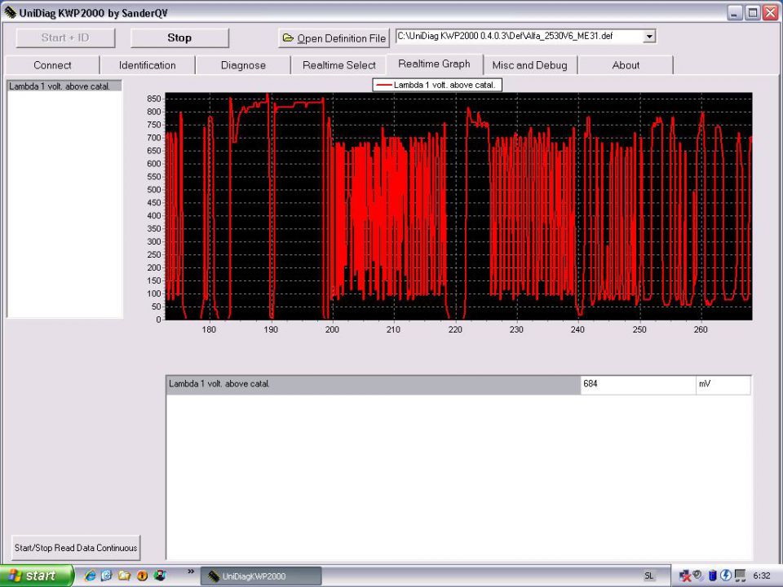
Task: Maximize the UniDiag window
Action: click(753, 13)
